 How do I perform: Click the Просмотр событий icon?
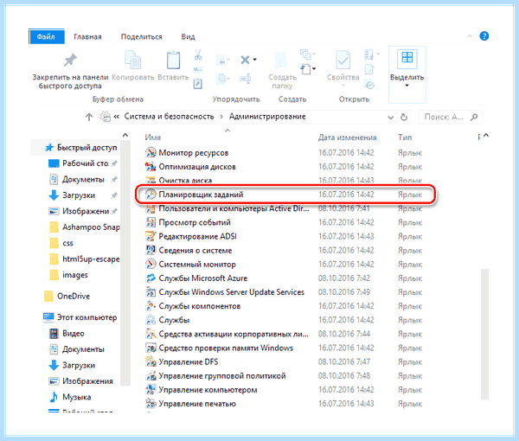tap(151, 222)
